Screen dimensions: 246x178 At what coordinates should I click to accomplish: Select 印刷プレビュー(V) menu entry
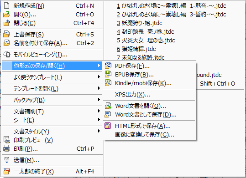[52, 140]
